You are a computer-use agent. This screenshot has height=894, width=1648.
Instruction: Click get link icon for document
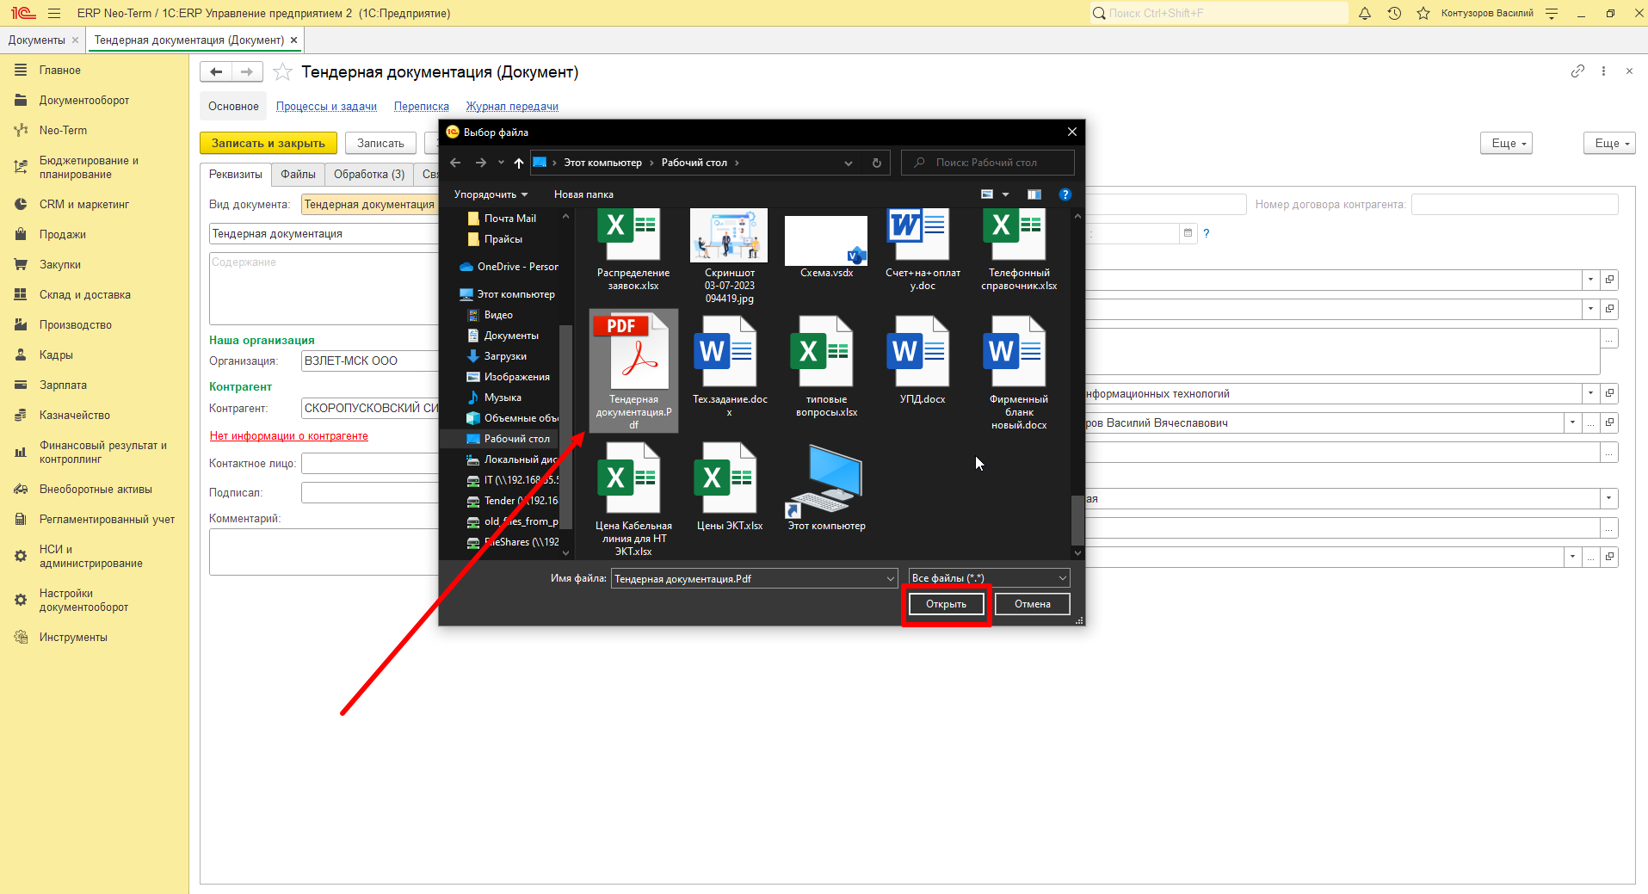(1577, 71)
